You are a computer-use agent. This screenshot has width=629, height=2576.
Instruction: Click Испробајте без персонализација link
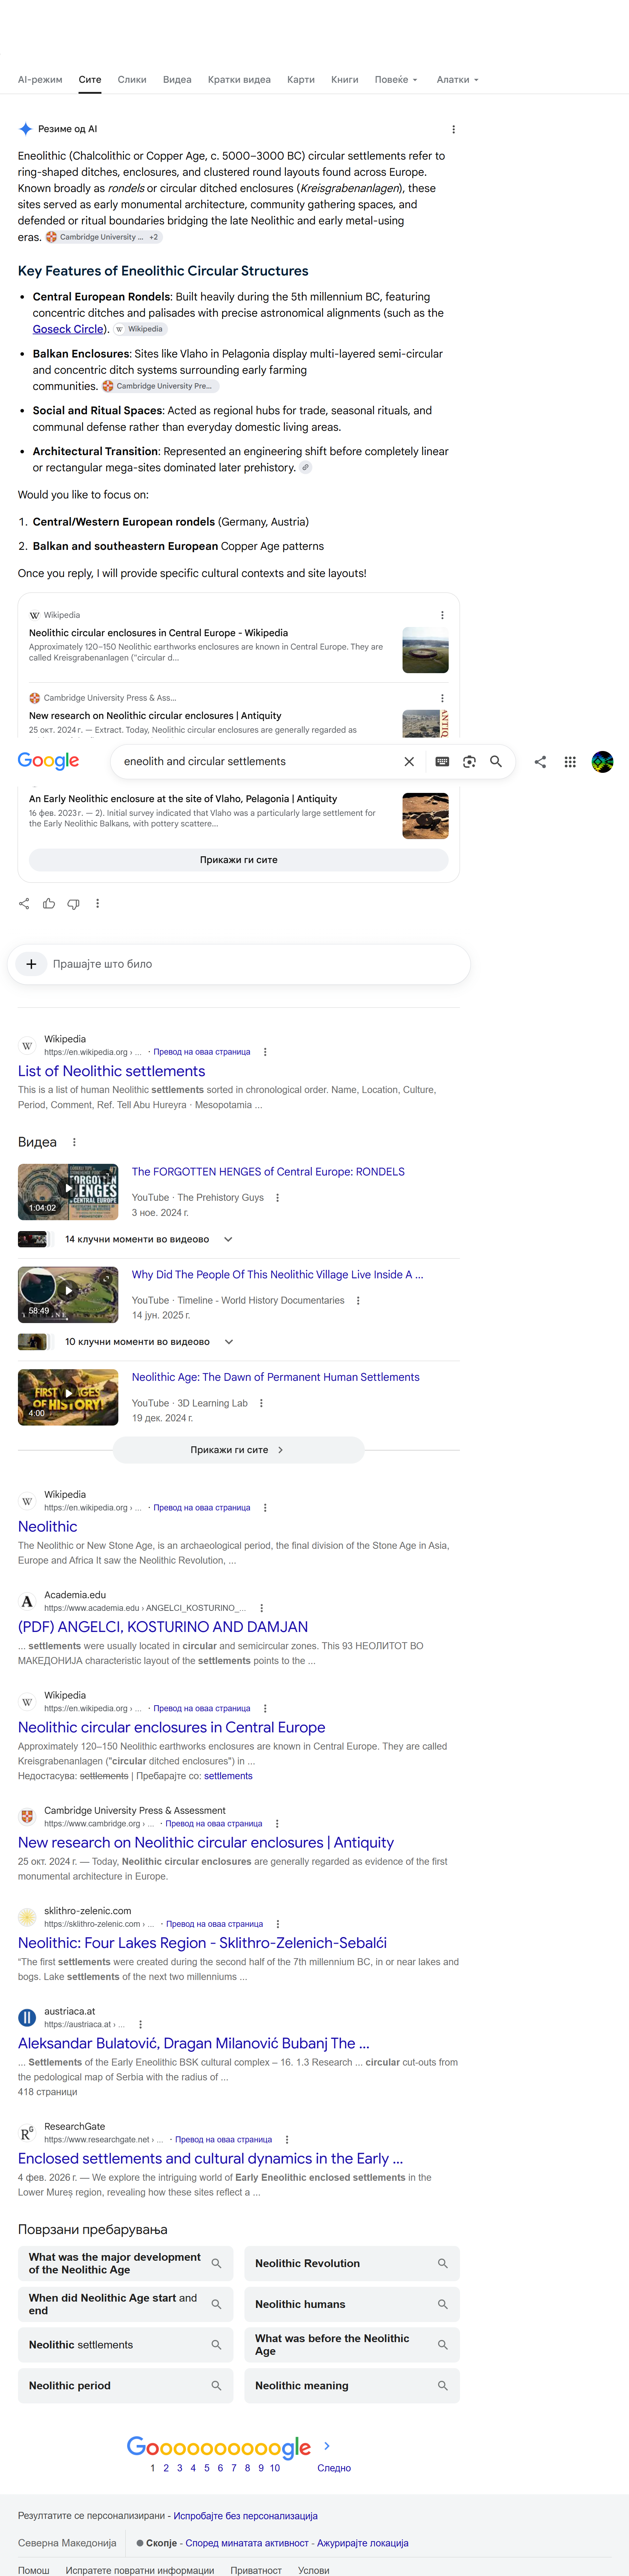tap(245, 2516)
